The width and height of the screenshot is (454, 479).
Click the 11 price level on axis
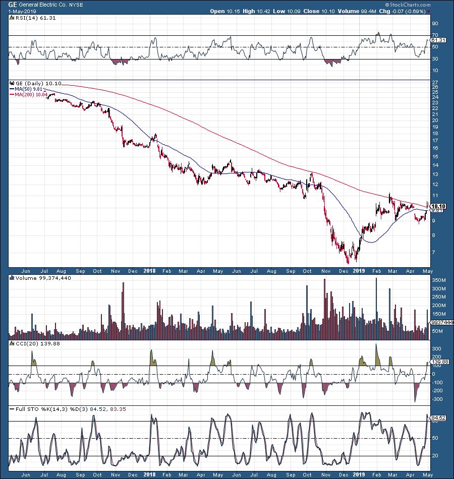point(435,196)
